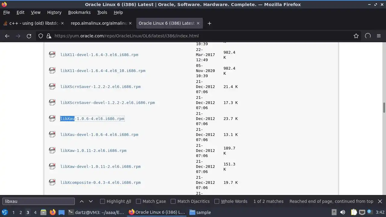386x217 pixels.
Task: Open the Firefox account circle icon
Action: coord(368,36)
